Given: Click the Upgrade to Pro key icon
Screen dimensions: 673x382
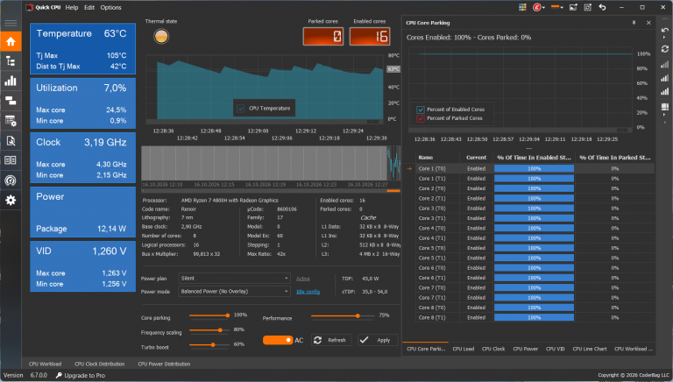Looking at the screenshot, I should coord(60,375).
